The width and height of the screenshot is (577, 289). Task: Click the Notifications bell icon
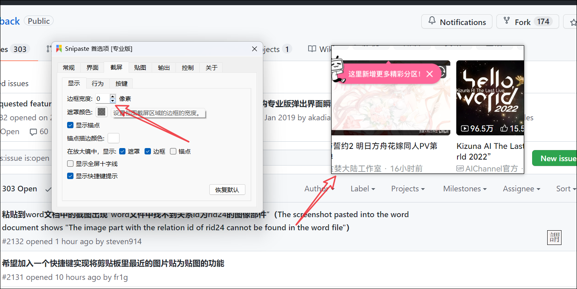point(433,22)
